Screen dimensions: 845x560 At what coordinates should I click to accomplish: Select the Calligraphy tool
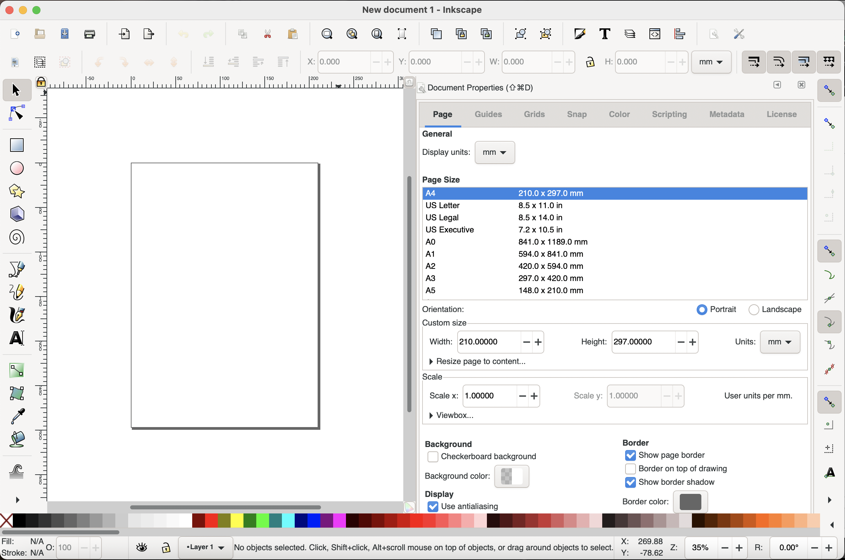pyautogui.click(x=17, y=315)
